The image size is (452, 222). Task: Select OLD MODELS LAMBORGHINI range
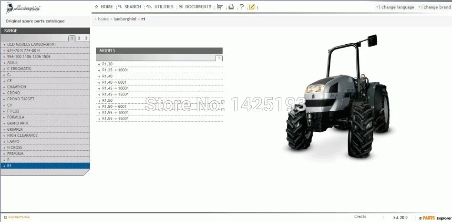[x=45, y=44]
